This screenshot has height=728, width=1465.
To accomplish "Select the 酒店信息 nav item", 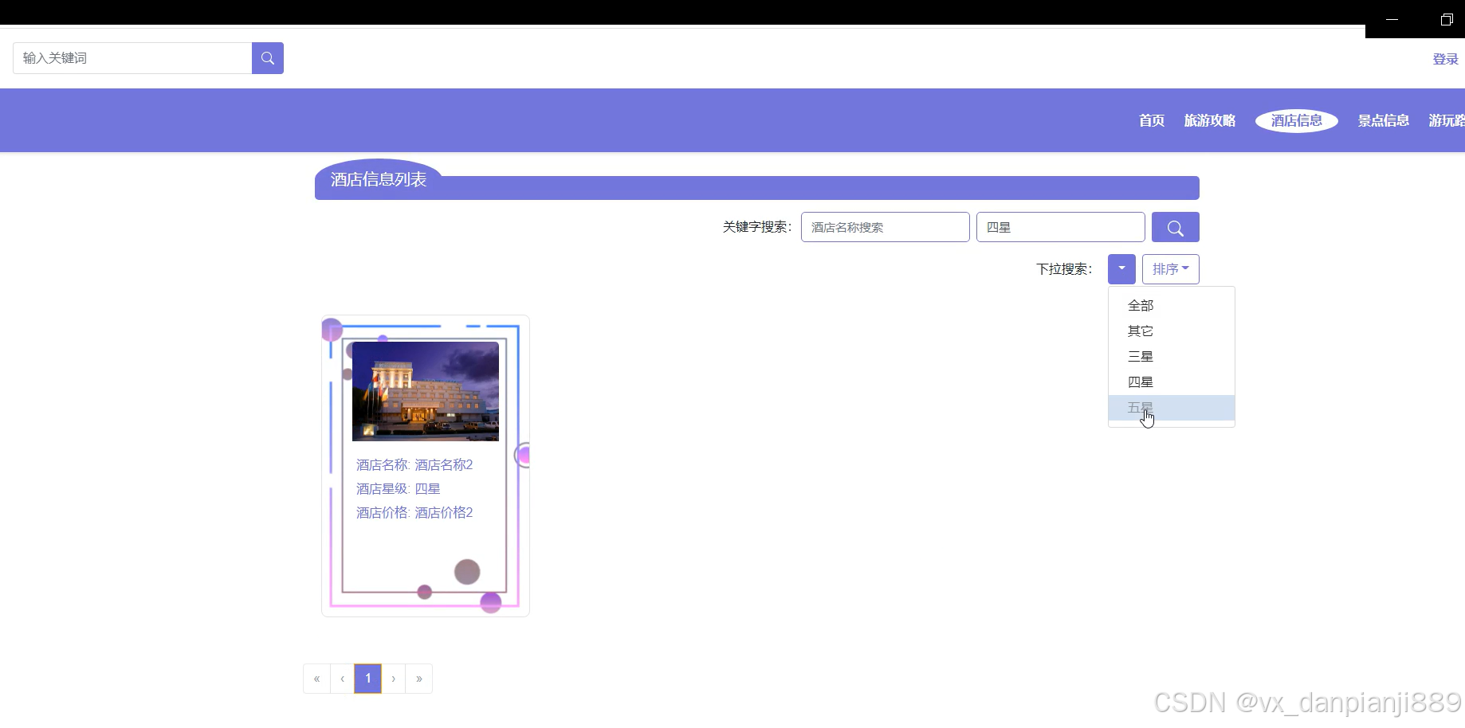I will tap(1297, 120).
